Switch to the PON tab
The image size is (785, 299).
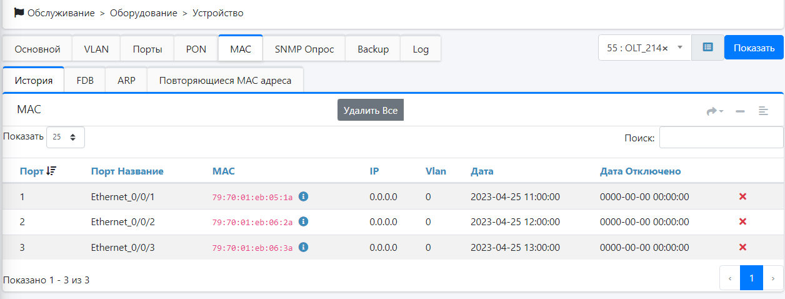pos(196,49)
